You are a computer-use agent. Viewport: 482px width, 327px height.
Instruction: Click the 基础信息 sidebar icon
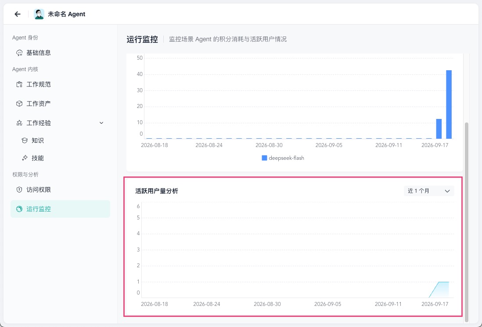19,53
